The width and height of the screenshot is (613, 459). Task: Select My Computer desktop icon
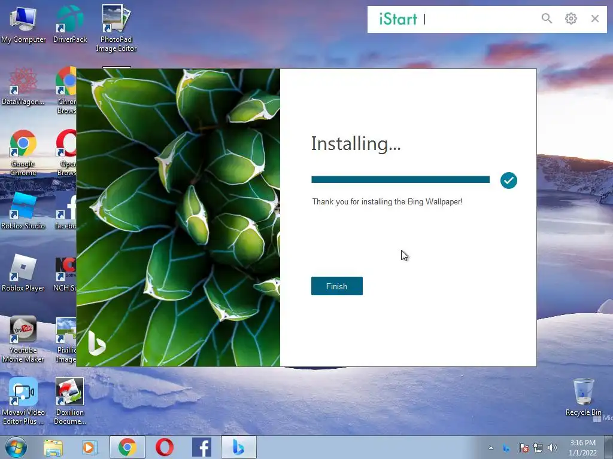[23, 25]
